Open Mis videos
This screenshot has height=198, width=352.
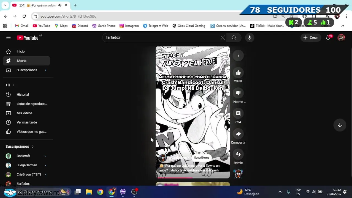[26, 113]
